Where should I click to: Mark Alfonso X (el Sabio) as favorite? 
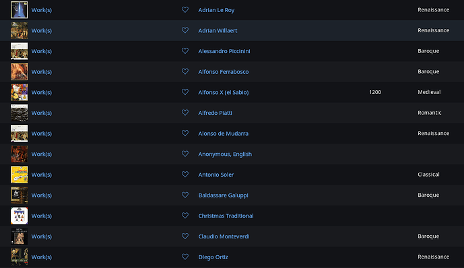tap(185, 92)
